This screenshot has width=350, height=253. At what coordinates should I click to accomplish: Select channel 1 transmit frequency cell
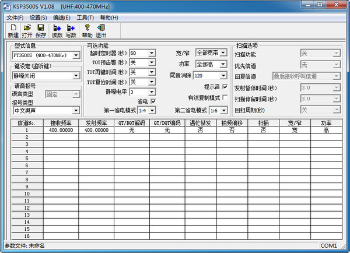click(x=96, y=130)
